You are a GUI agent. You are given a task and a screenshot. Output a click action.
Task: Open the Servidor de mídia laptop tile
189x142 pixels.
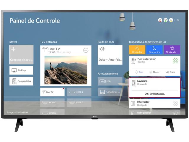[x=110, y=92]
